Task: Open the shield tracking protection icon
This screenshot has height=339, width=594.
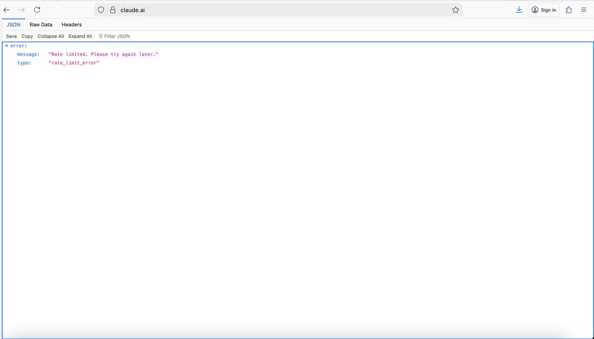Action: 101,10
